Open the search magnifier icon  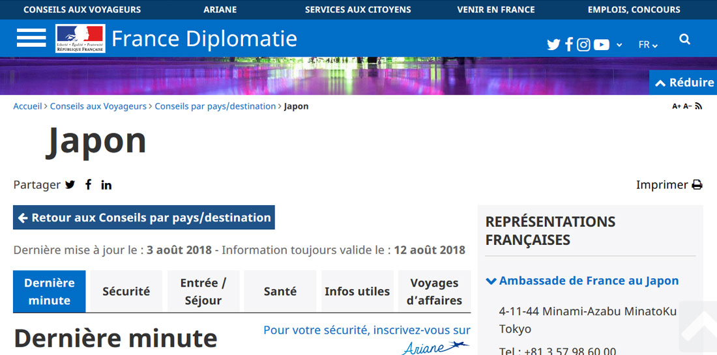pos(684,40)
